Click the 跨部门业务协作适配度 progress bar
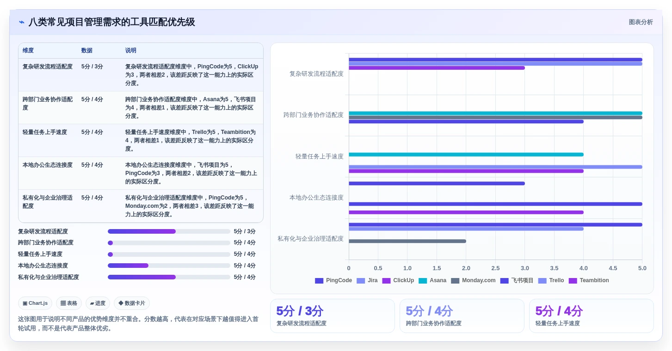Screen dimensions: 672x351 169,243
